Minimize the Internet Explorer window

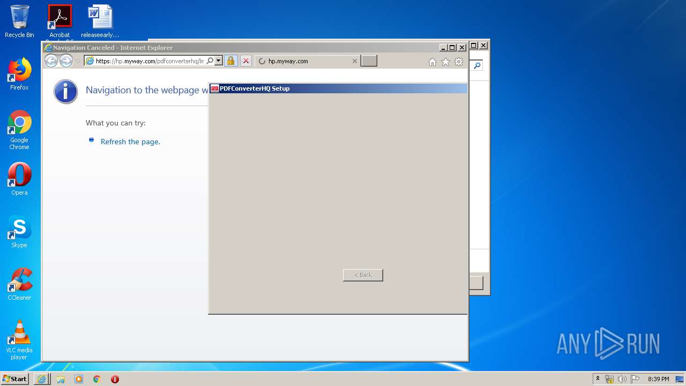443,47
